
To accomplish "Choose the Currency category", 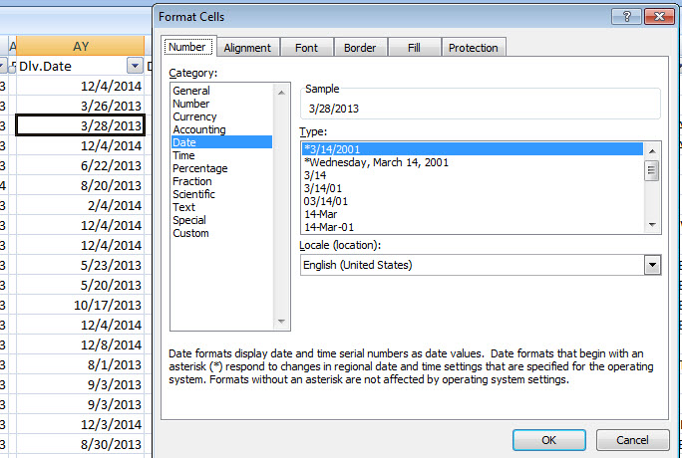I will [x=193, y=116].
